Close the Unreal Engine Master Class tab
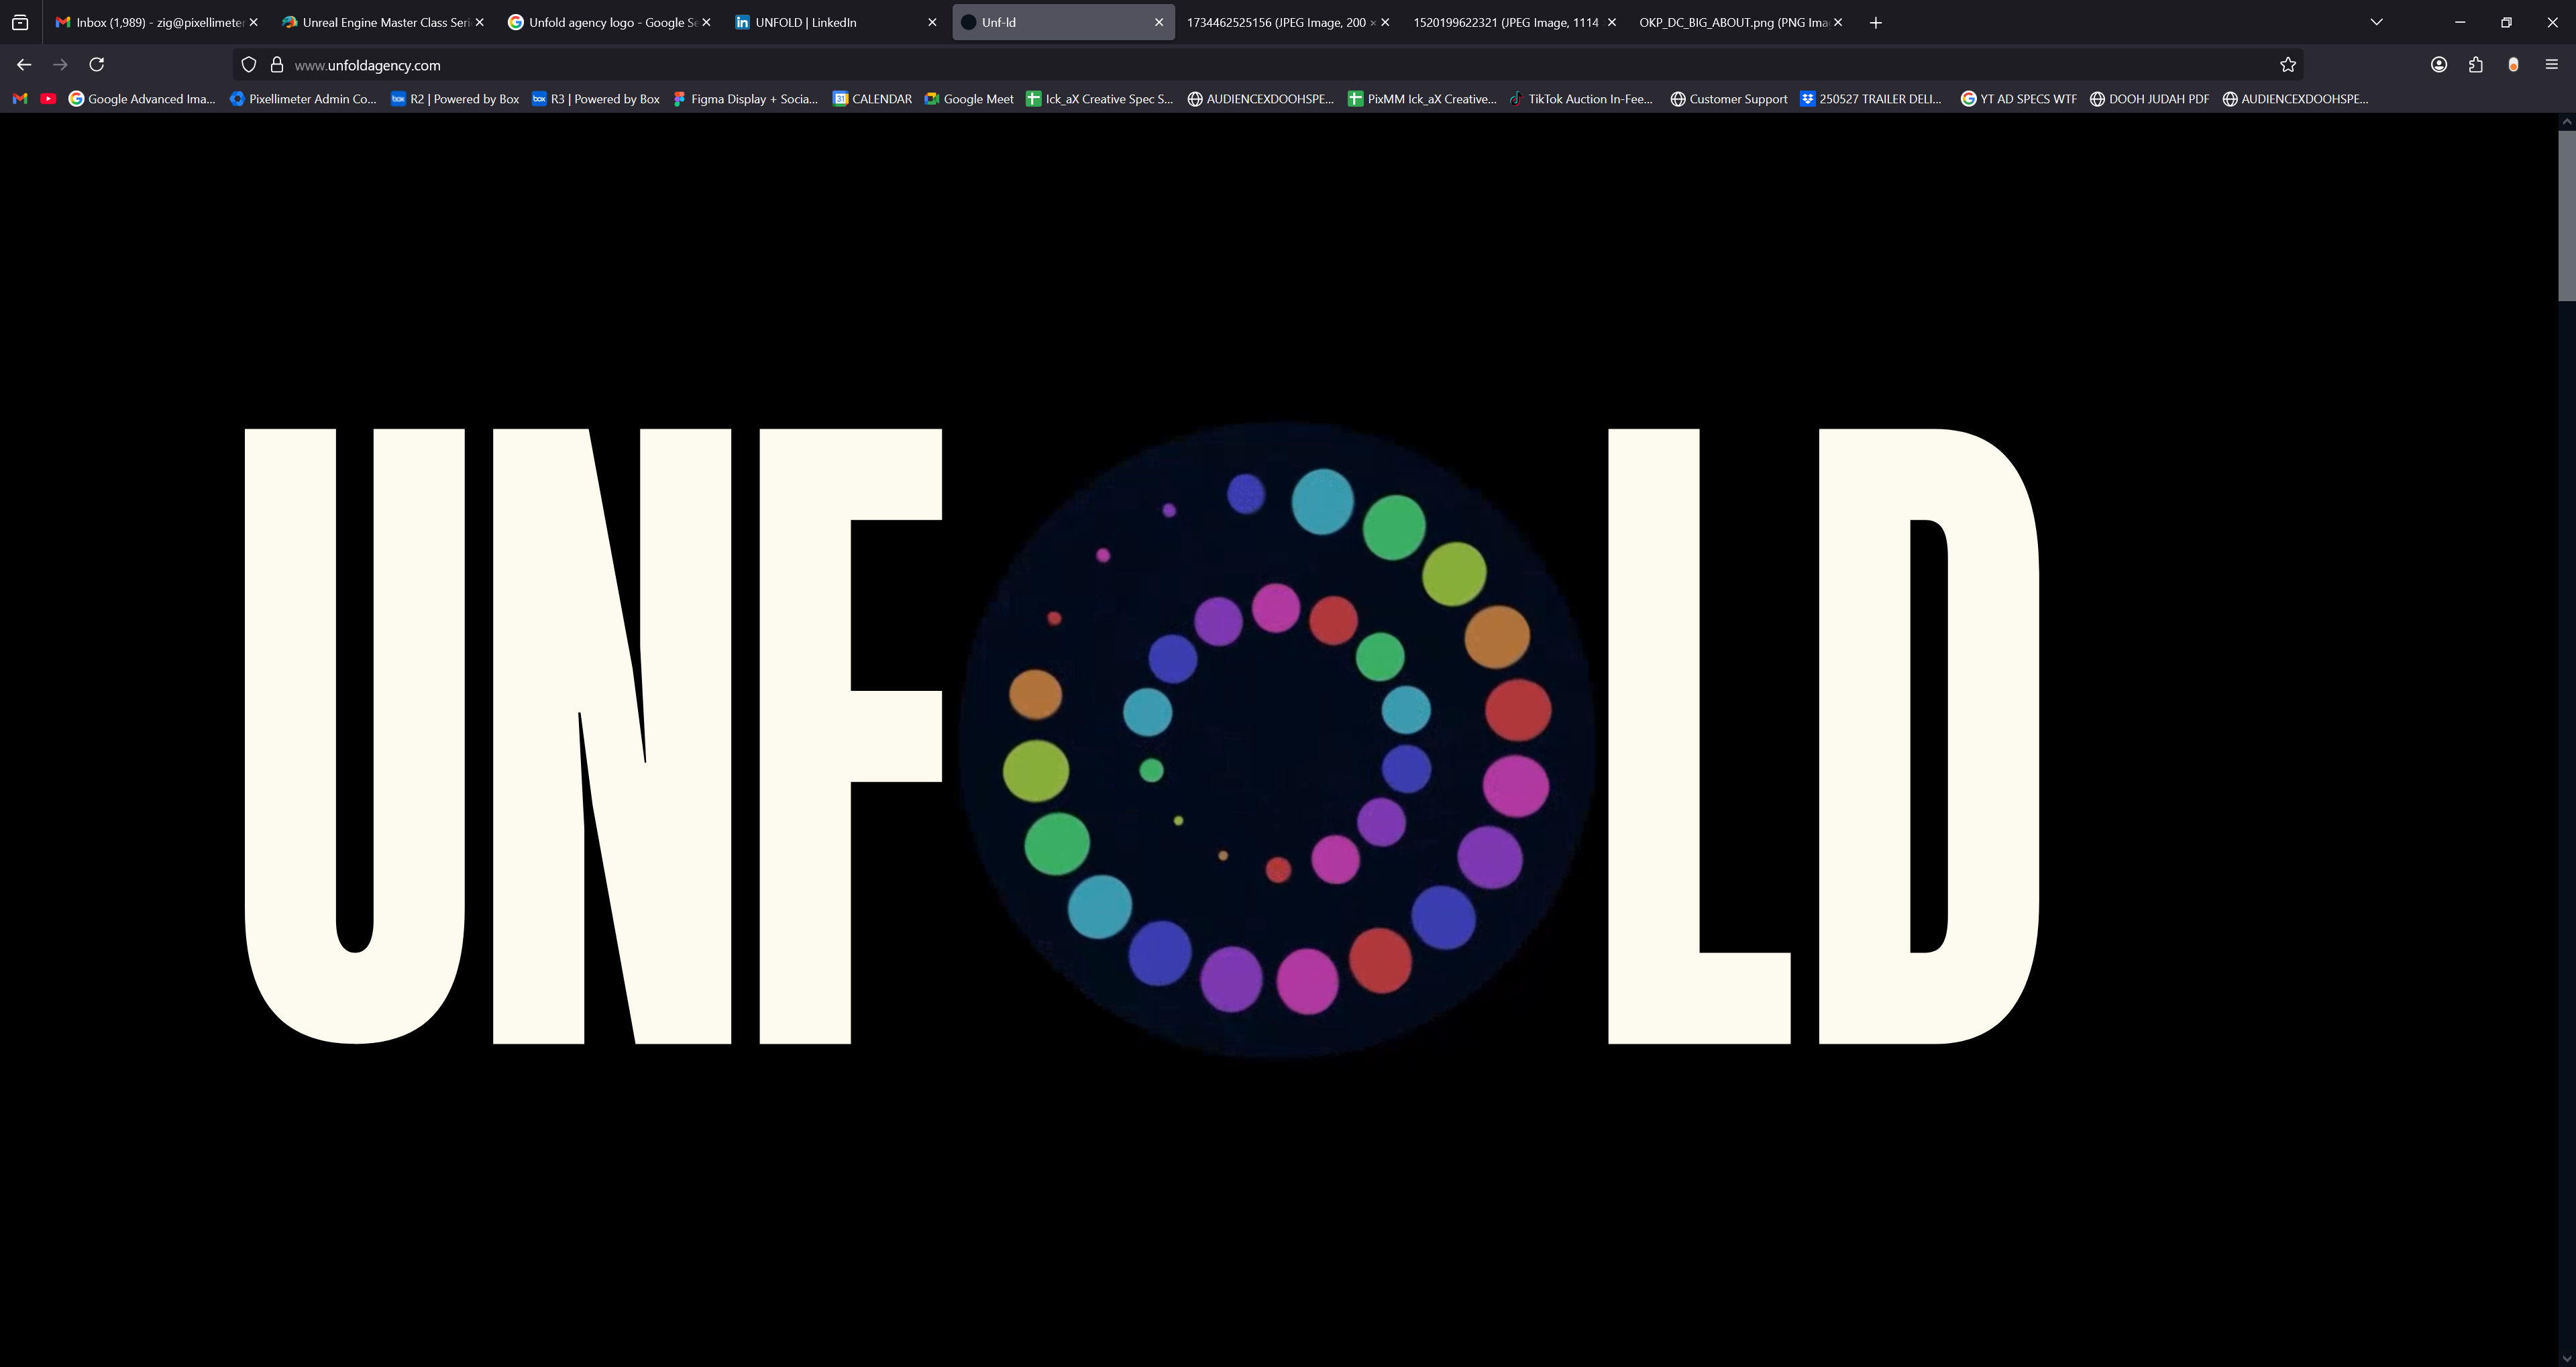The height and width of the screenshot is (1367, 2576). click(x=479, y=22)
